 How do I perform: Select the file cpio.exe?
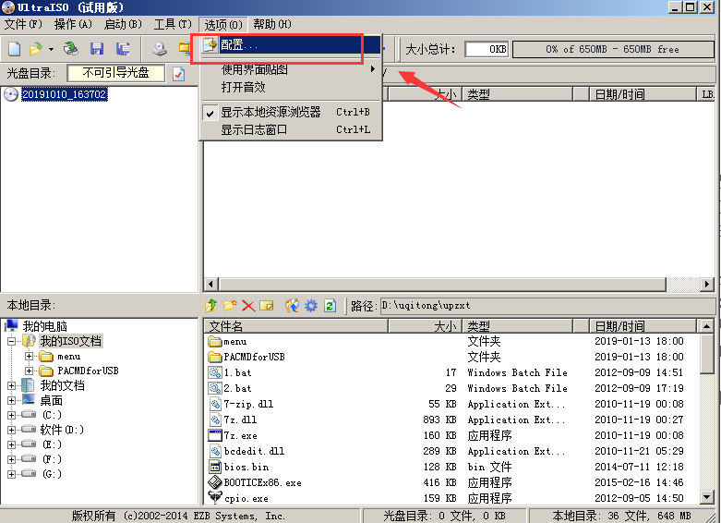pos(246,498)
